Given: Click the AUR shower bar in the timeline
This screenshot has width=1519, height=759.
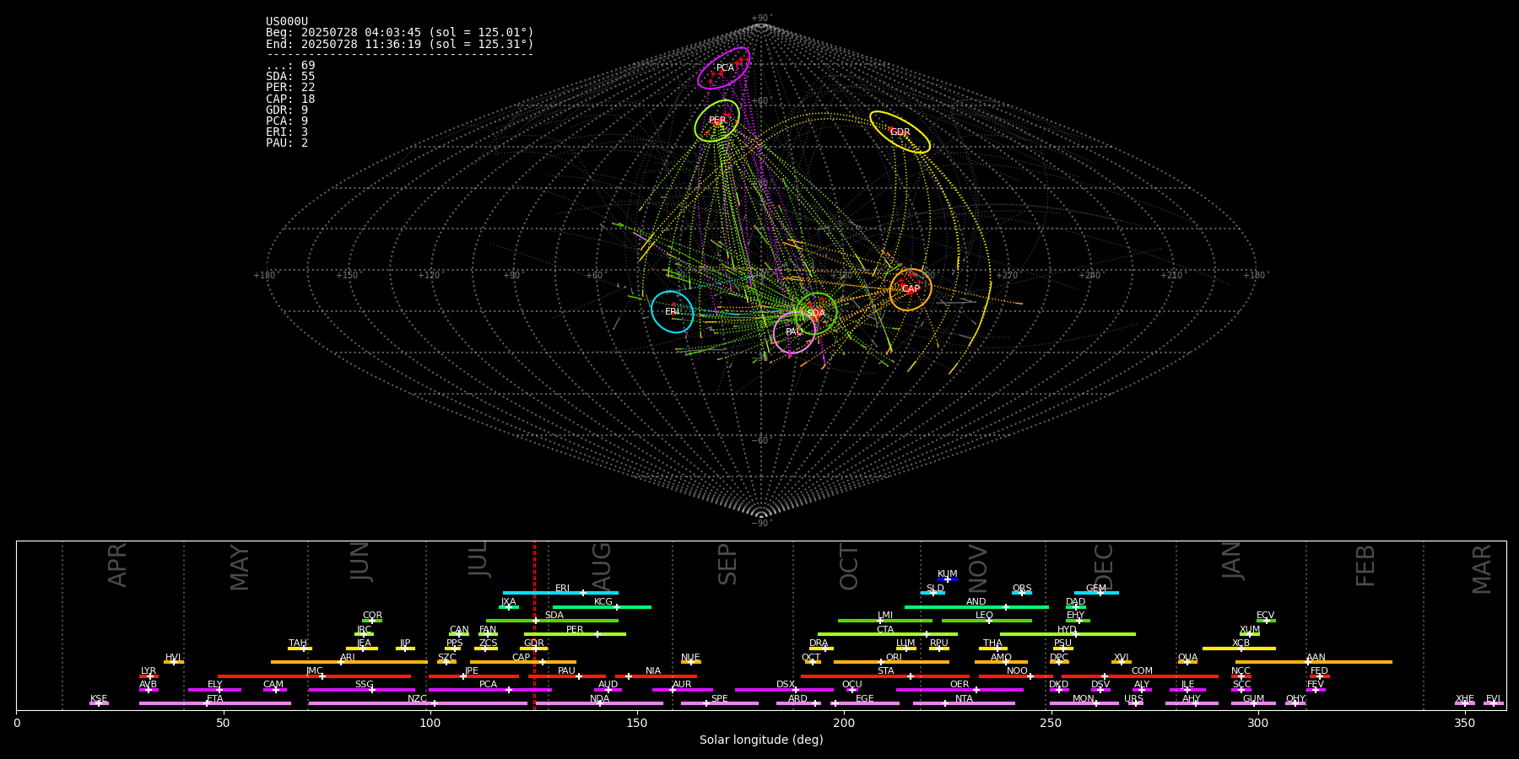Looking at the screenshot, I should [682, 690].
